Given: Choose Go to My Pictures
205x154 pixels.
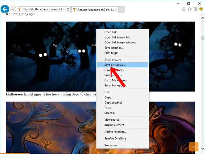Looking at the screenshot, I should (x=122, y=80).
